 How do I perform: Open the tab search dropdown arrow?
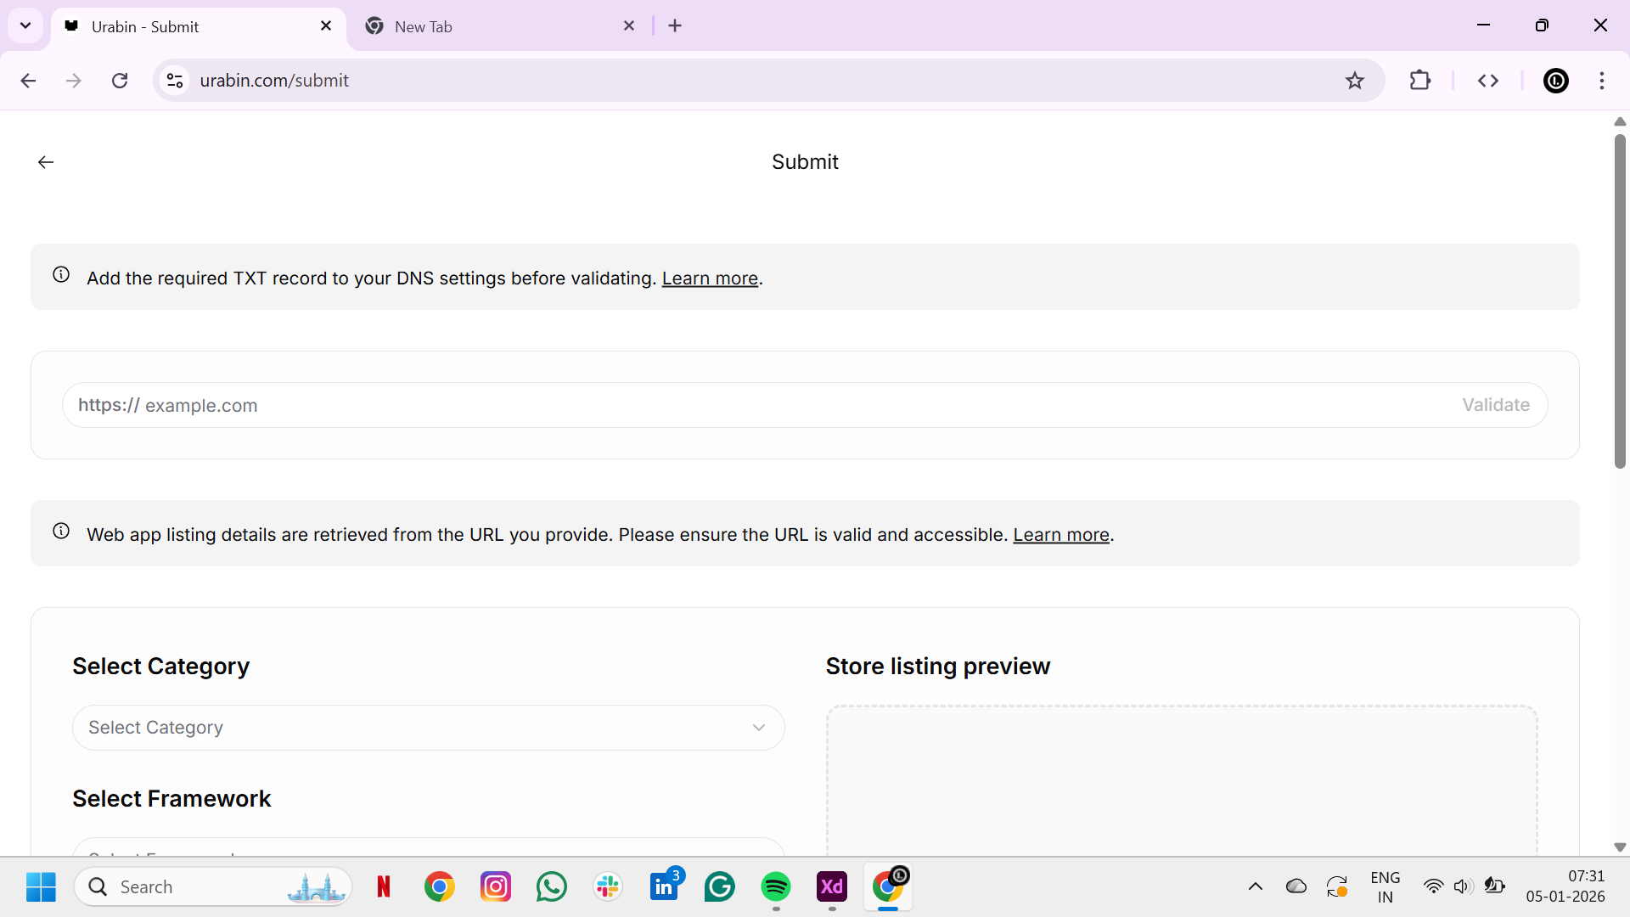tap(25, 25)
